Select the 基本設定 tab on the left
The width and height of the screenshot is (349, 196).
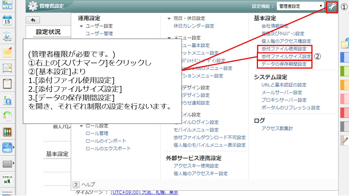[x=57, y=154]
